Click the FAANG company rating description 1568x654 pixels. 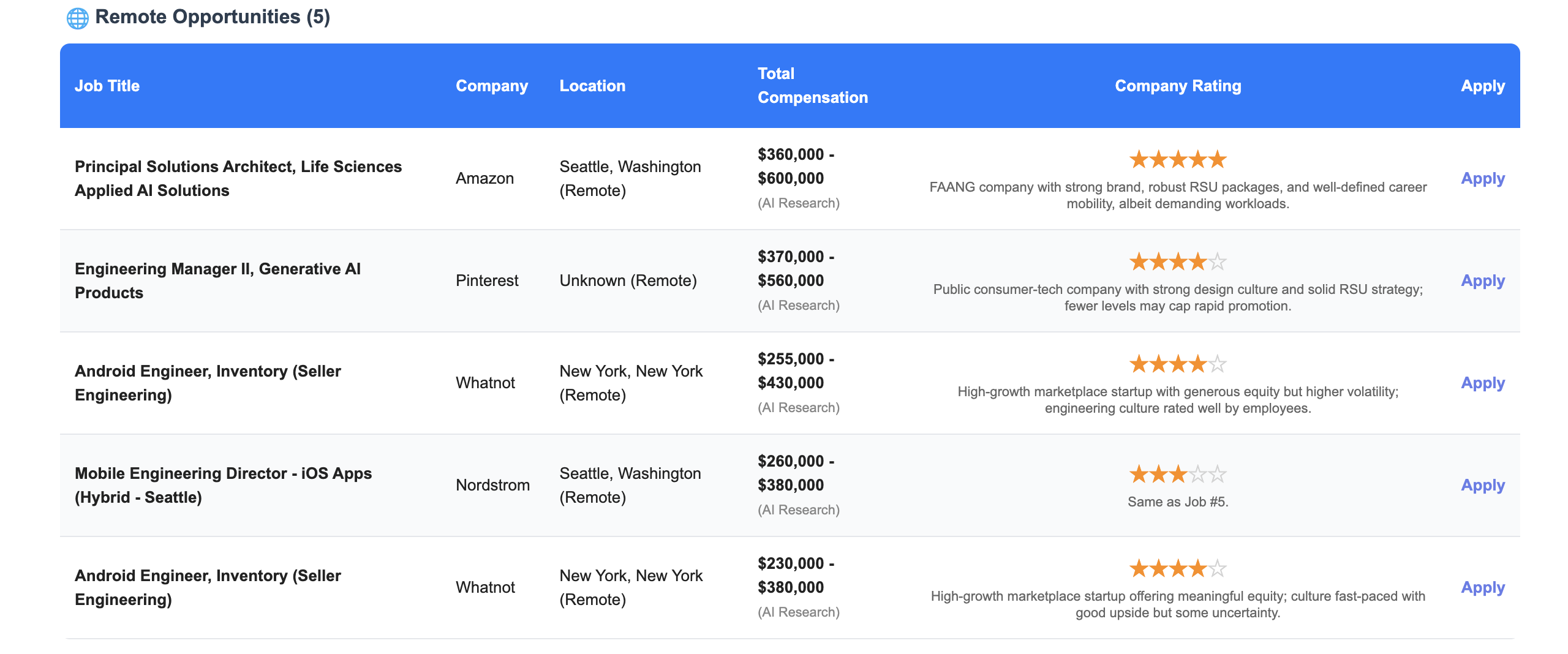pos(1178,195)
